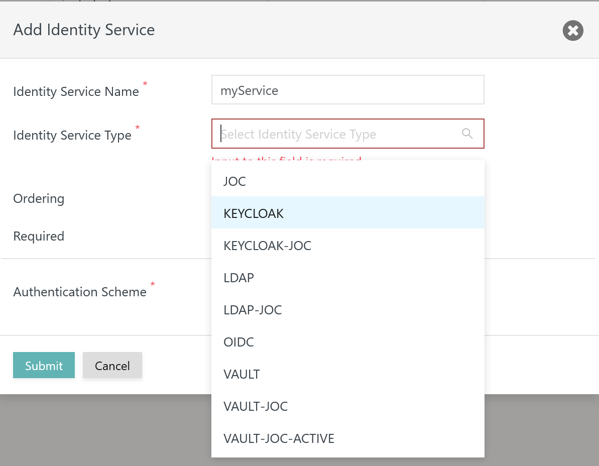
Task: Click the Identity Service Name label
Action: (x=76, y=92)
